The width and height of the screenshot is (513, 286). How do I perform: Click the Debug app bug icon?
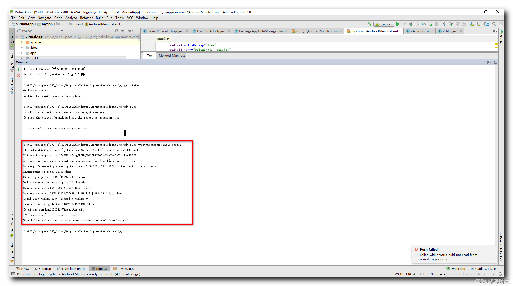tap(411, 24)
